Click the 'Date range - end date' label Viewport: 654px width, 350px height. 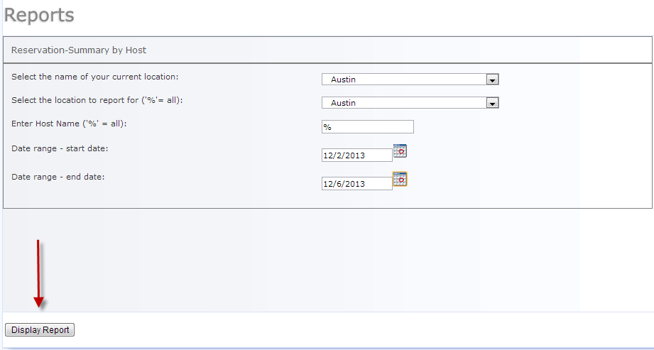coord(58,176)
